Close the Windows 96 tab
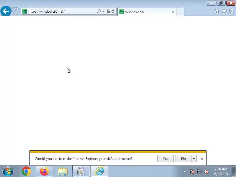The image size is (236, 177). pyautogui.click(x=173, y=12)
